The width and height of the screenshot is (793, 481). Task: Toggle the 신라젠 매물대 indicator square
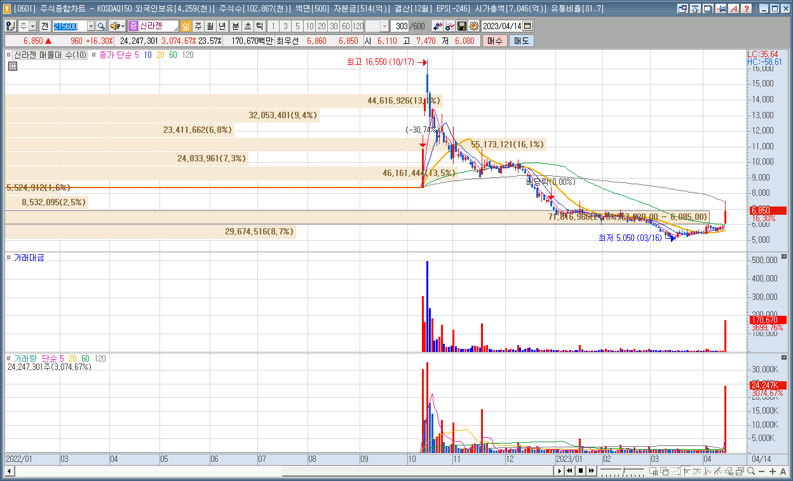(9, 55)
